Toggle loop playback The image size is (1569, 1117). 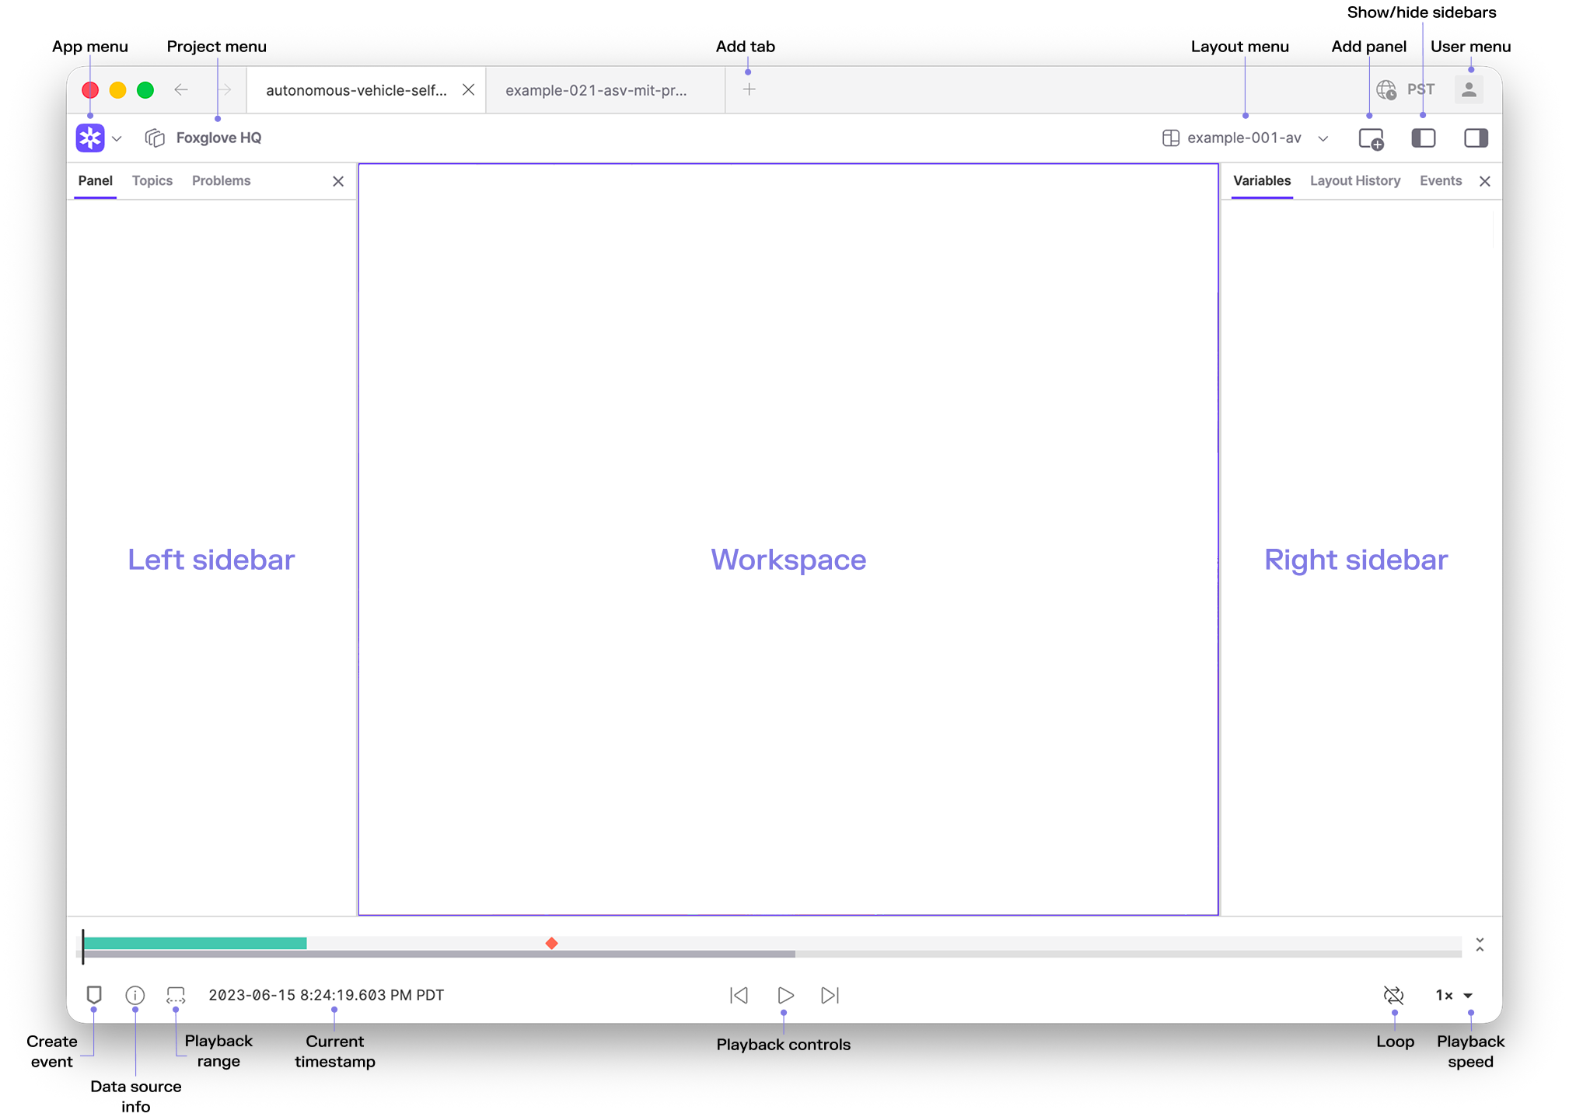[x=1393, y=995]
